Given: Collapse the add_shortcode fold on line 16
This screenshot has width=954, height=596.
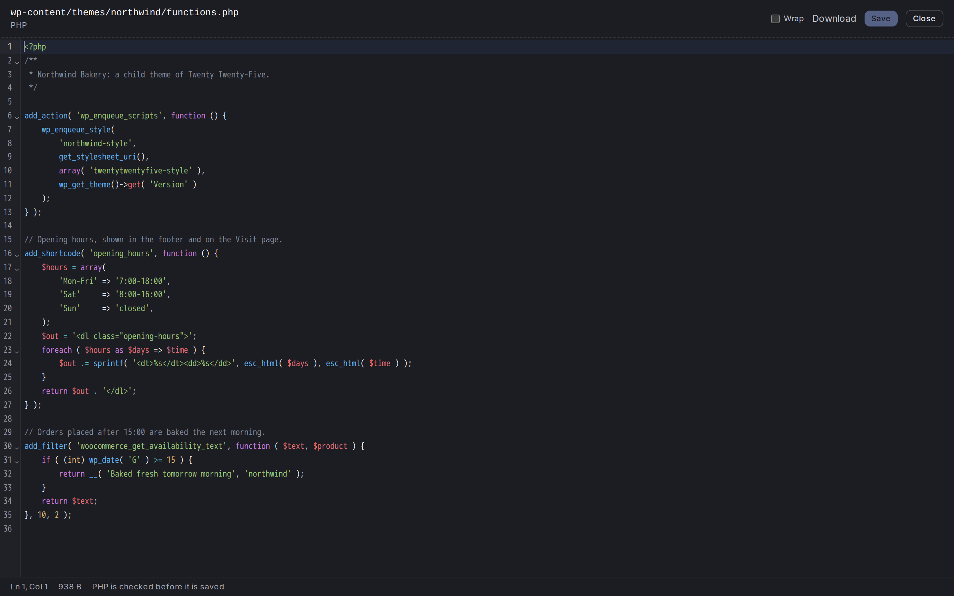Looking at the screenshot, I should [17, 255].
